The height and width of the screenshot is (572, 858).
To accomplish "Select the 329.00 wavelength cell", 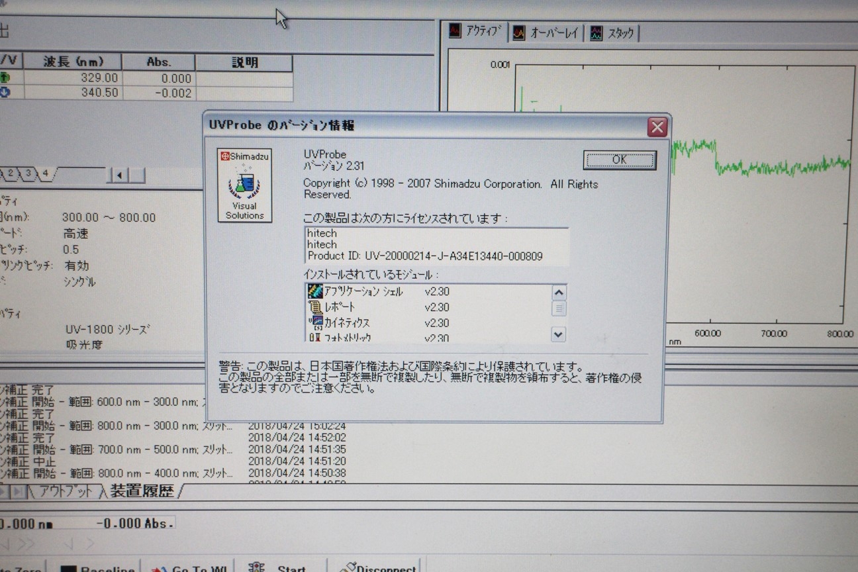I will tap(73, 77).
